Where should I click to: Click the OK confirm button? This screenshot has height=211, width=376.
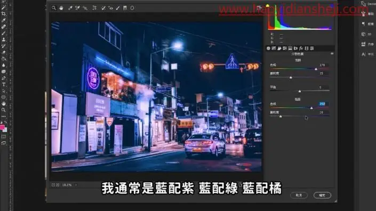pos(322,195)
